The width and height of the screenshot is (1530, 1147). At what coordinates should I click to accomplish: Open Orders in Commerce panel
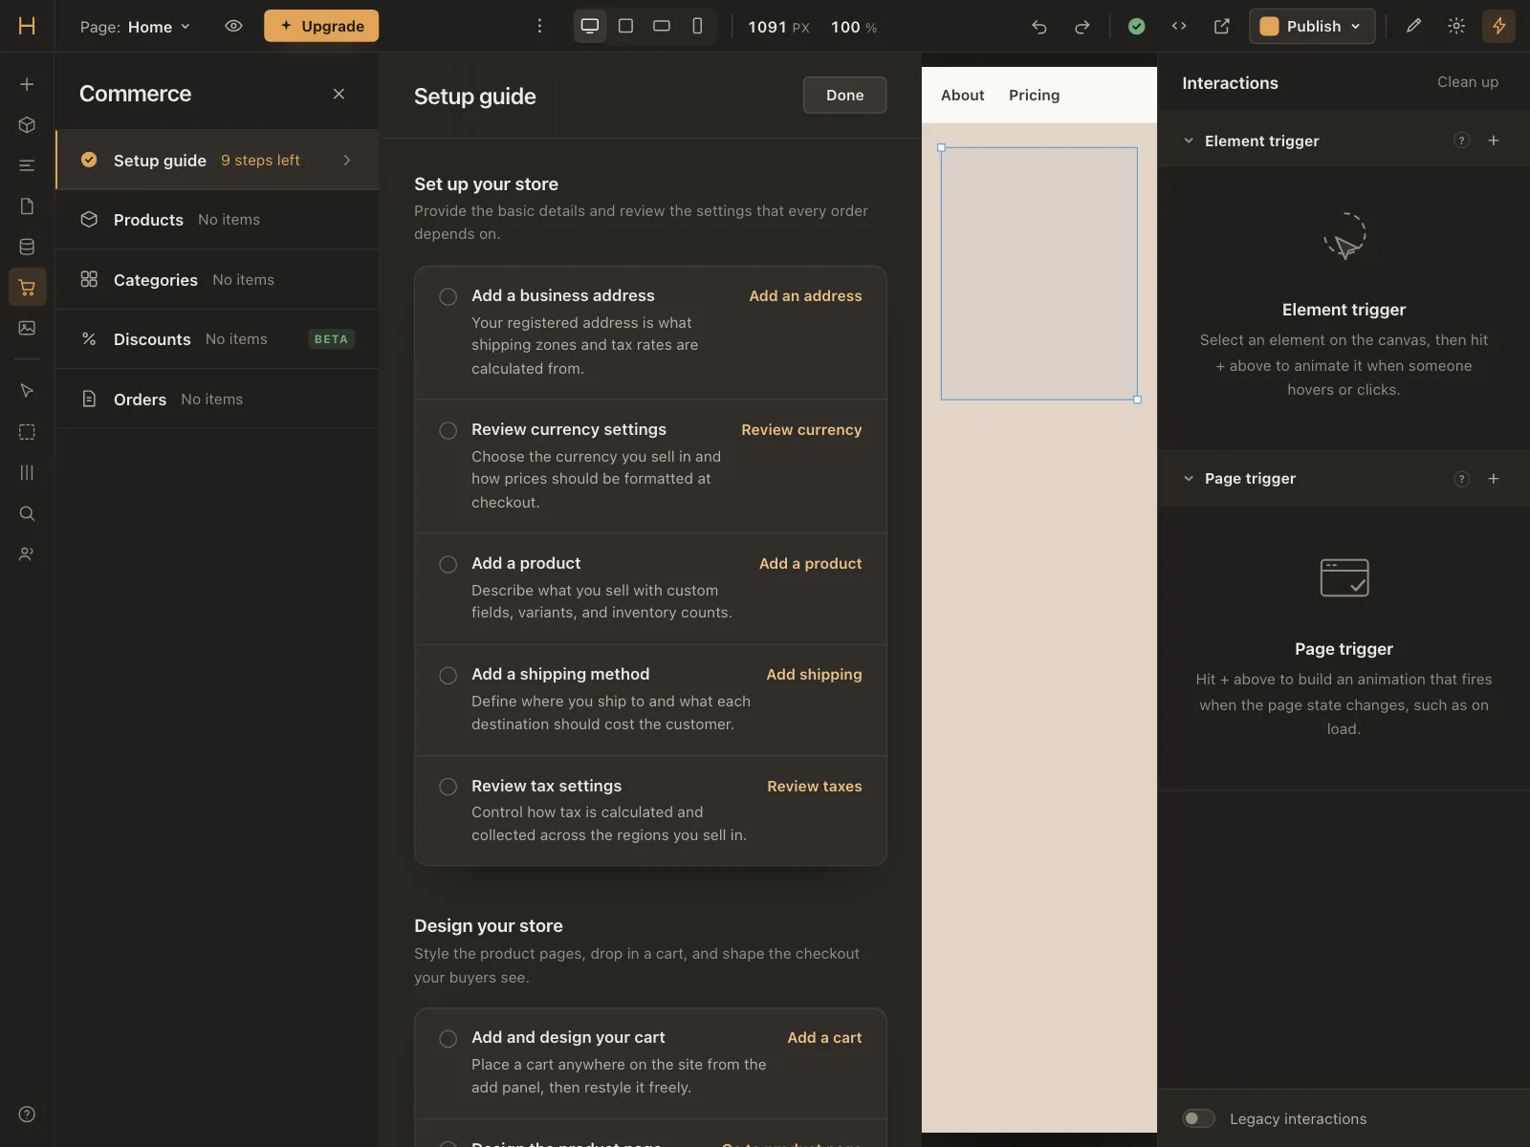[217, 400]
